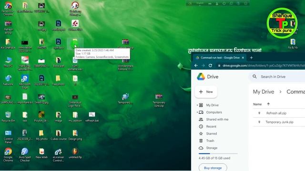Select the highlighted green folder icon
Screen dimensions: 305x171
click(75, 43)
